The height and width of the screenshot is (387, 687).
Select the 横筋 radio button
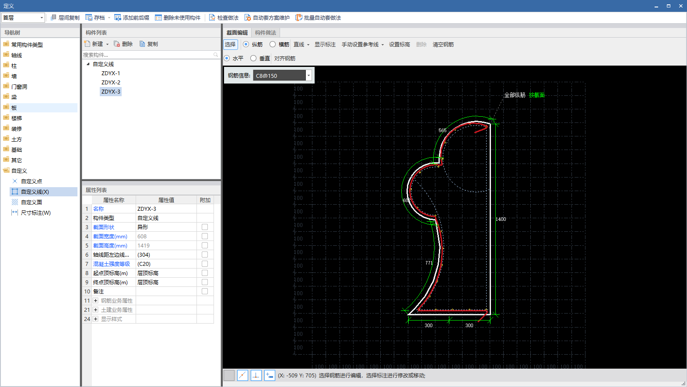[x=273, y=44]
